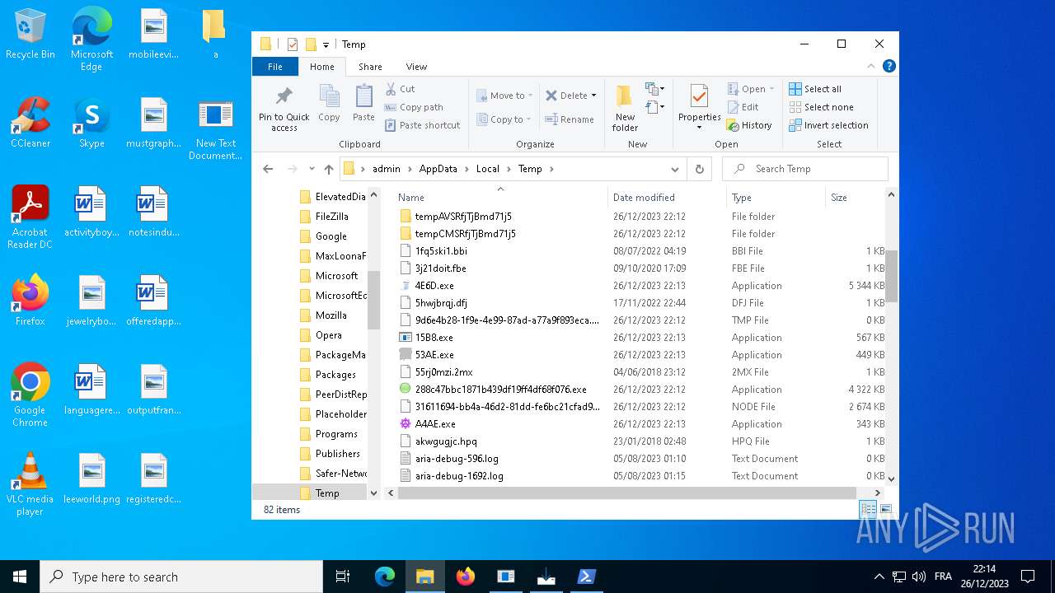Navigate to admin in breadcrumb
The height and width of the screenshot is (593, 1055).
(x=386, y=169)
